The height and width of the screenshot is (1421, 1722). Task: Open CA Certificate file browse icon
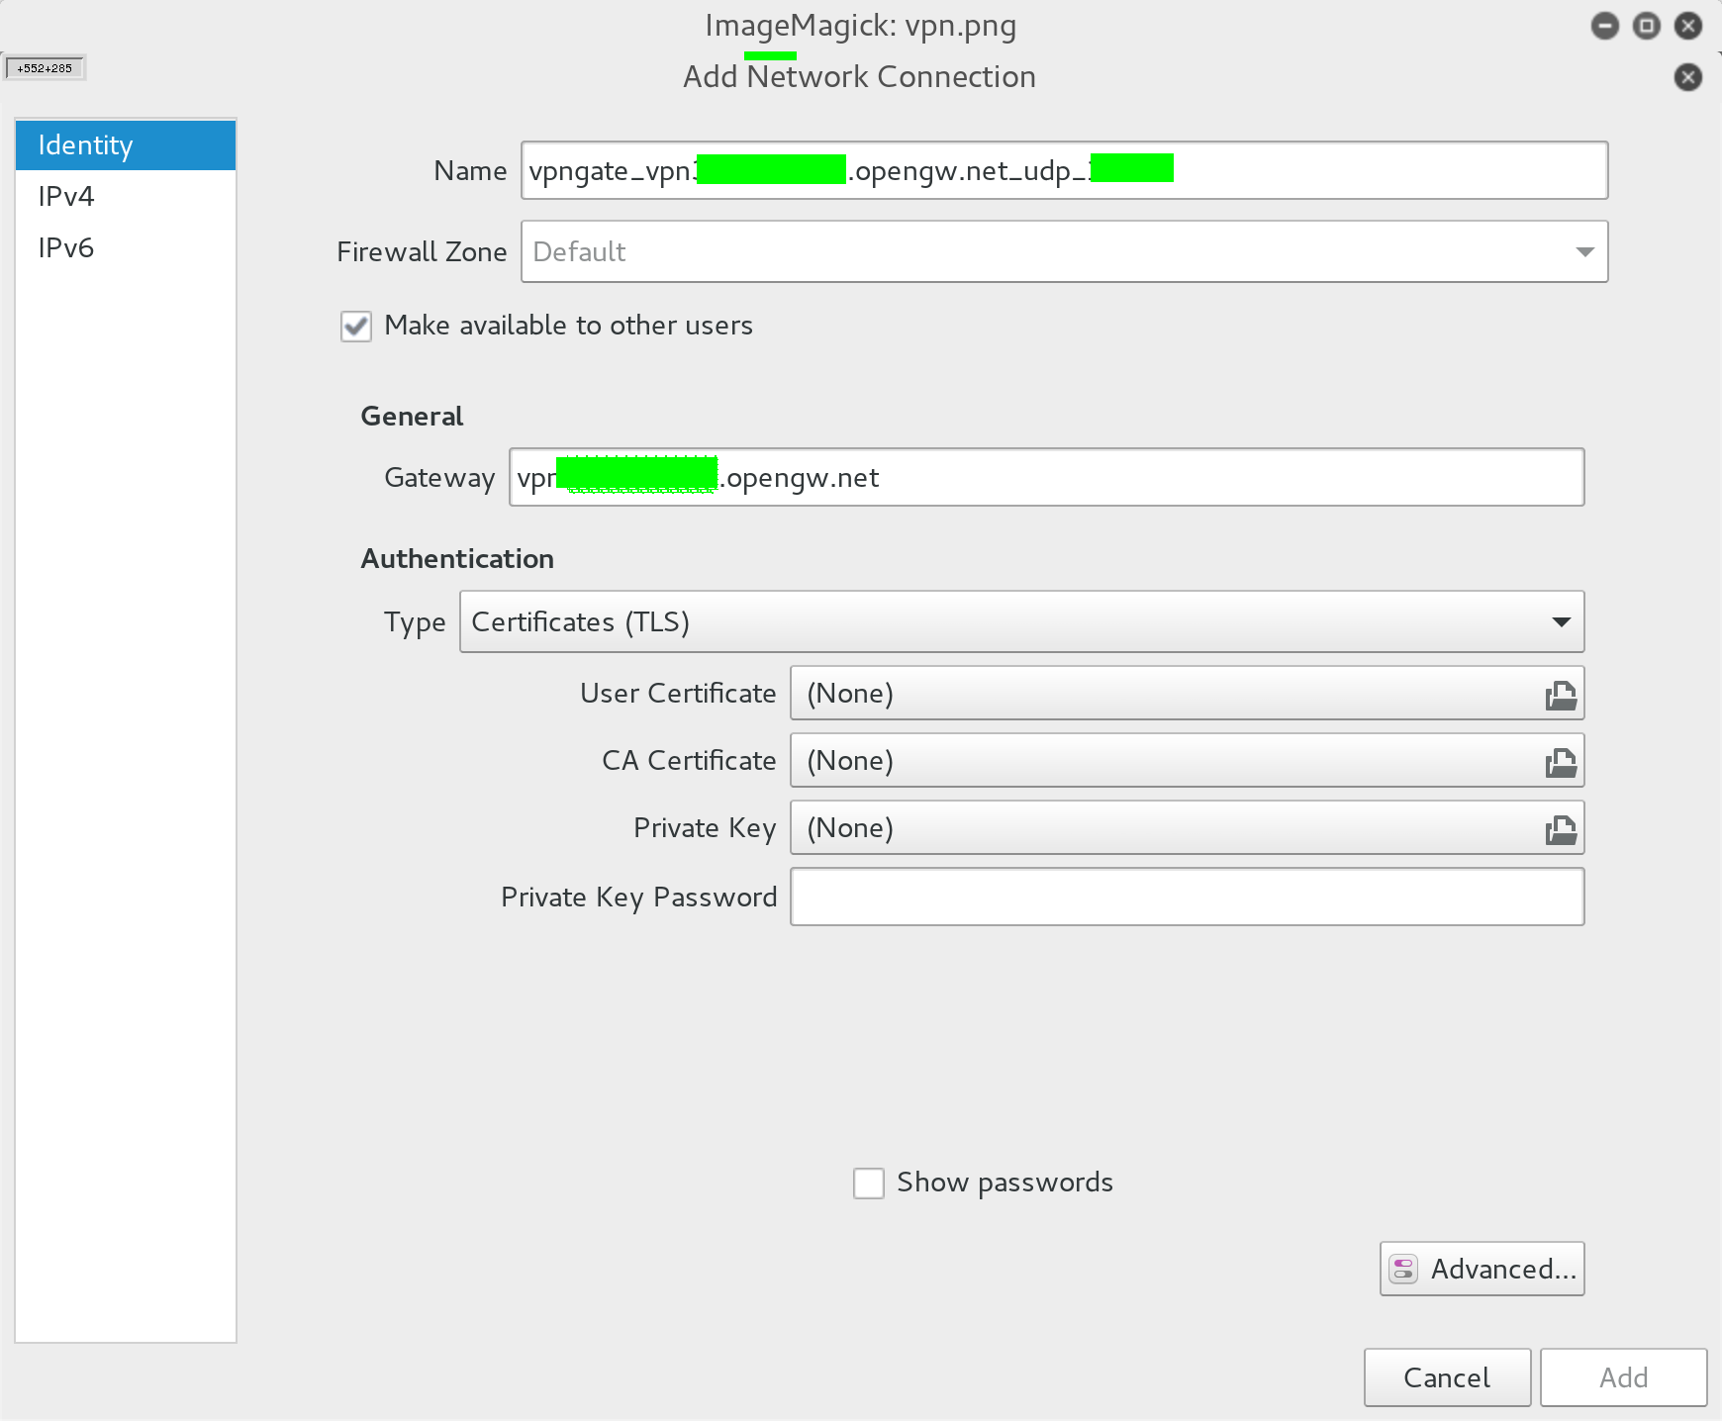tap(1561, 762)
